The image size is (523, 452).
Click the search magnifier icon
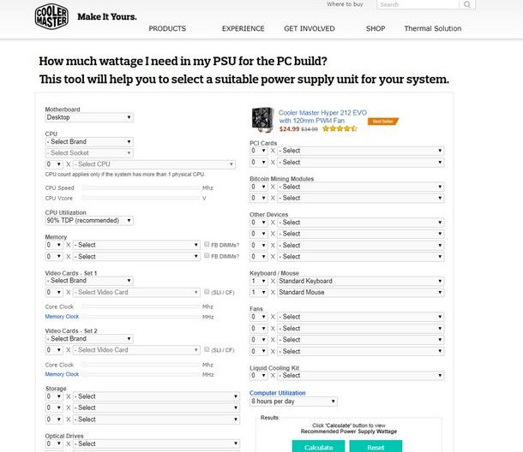[x=467, y=4]
